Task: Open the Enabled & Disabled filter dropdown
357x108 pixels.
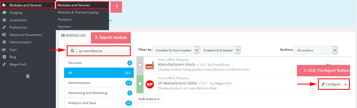Action: pyautogui.click(x=220, y=50)
